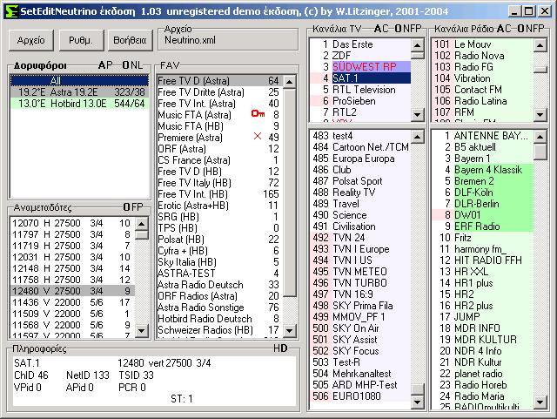The width and height of the screenshot is (557, 419).
Task: Select radio 12 HIT RADIO FFH
Action: click(483, 260)
